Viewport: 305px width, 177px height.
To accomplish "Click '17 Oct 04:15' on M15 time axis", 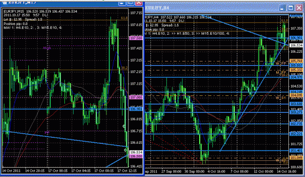I will pos(81,171).
